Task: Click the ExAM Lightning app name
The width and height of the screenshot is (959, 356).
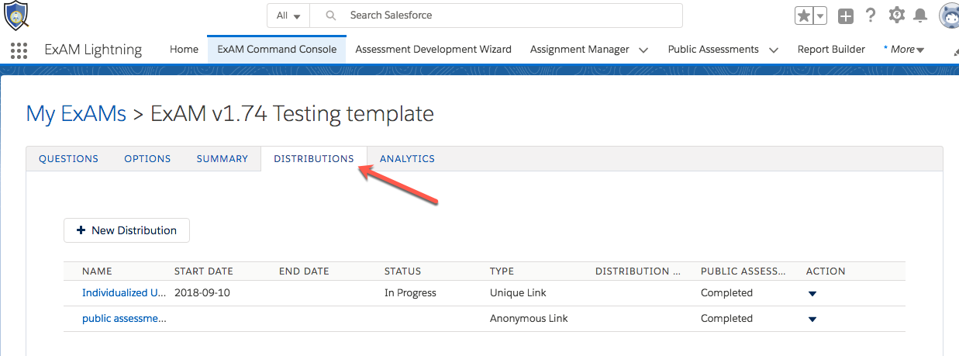Action: click(93, 50)
